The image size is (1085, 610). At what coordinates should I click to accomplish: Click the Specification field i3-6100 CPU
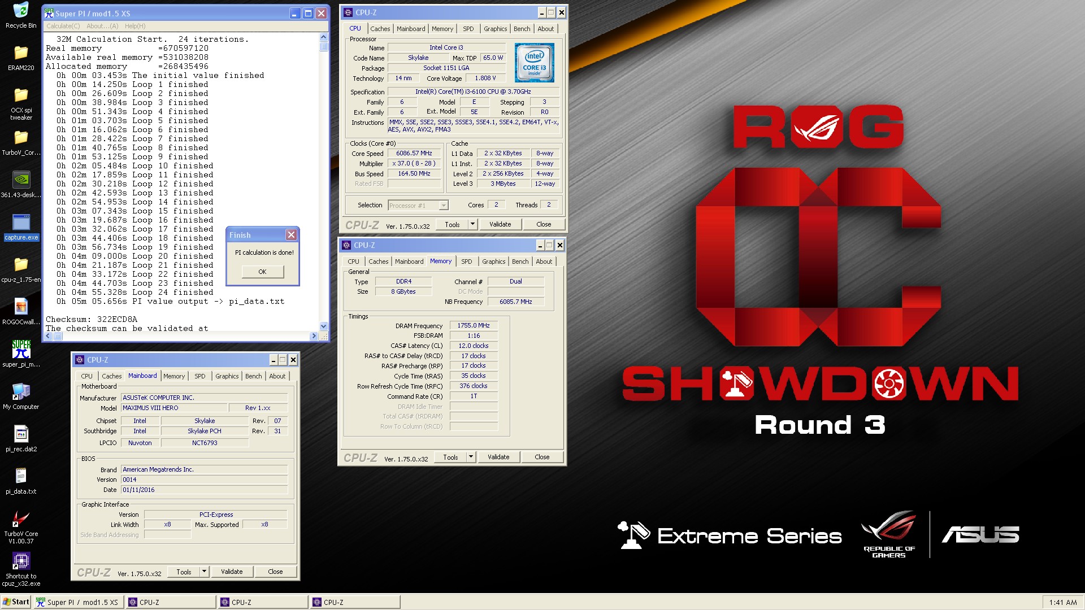[x=473, y=91]
